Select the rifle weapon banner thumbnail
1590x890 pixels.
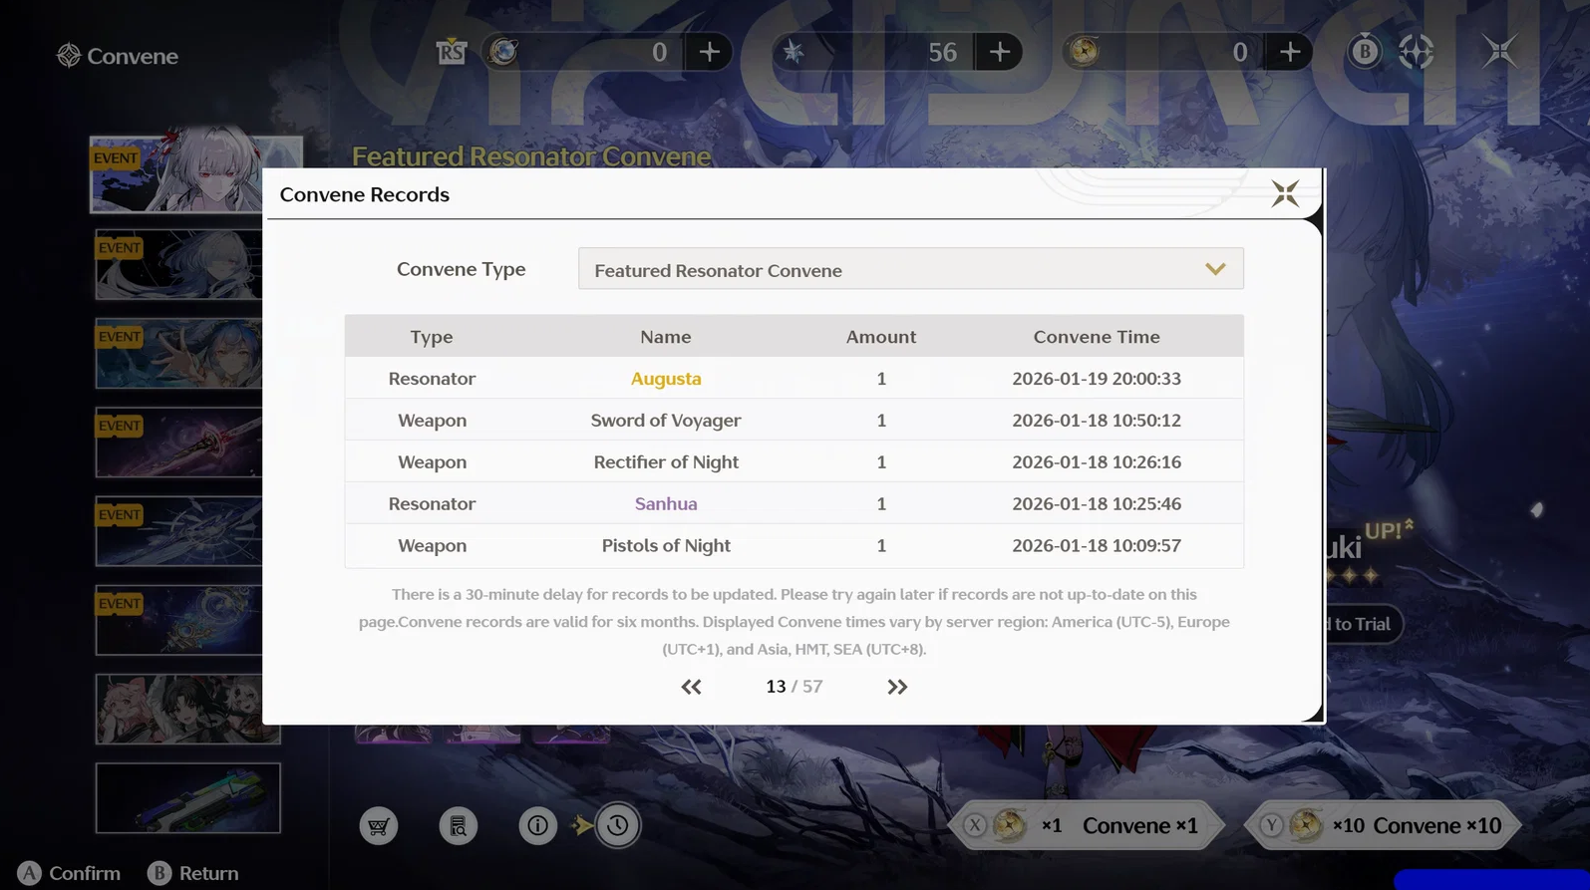coord(188,798)
